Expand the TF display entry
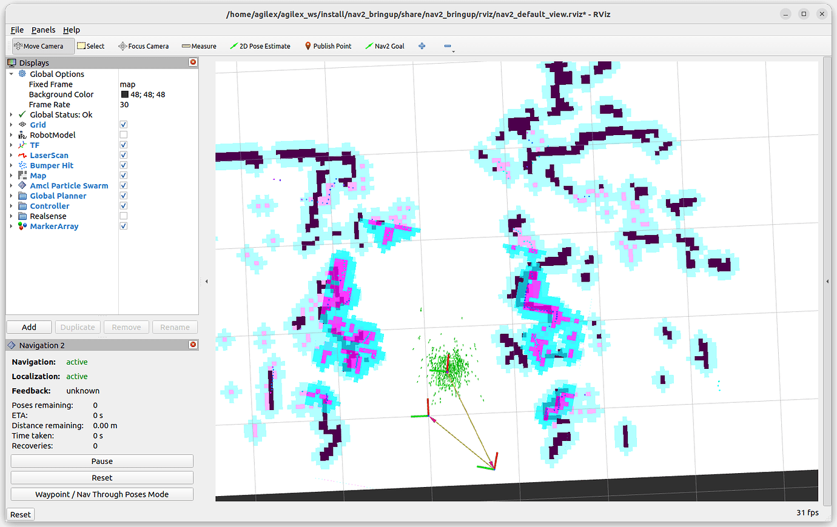This screenshot has height=527, width=837. [11, 145]
